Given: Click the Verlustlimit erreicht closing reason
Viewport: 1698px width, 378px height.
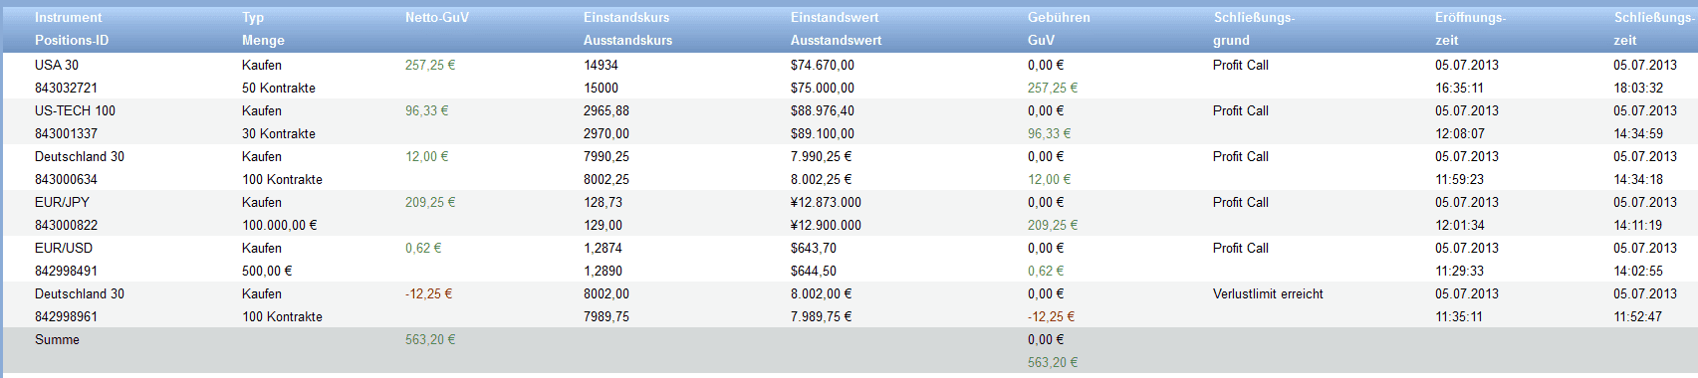Looking at the screenshot, I should click(x=1268, y=293).
